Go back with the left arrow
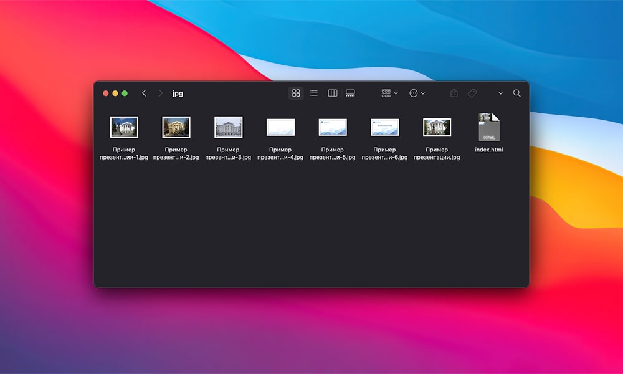 [x=144, y=93]
